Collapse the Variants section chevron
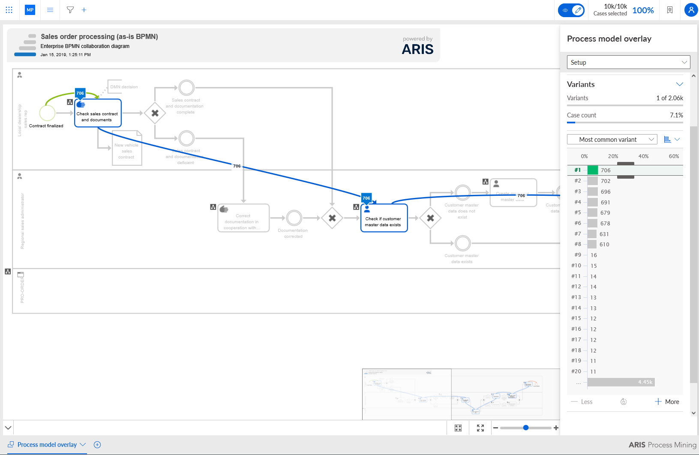 point(679,84)
